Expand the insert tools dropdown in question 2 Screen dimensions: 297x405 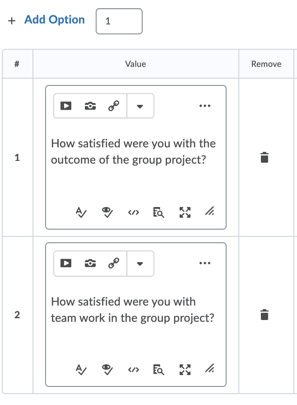point(140,263)
